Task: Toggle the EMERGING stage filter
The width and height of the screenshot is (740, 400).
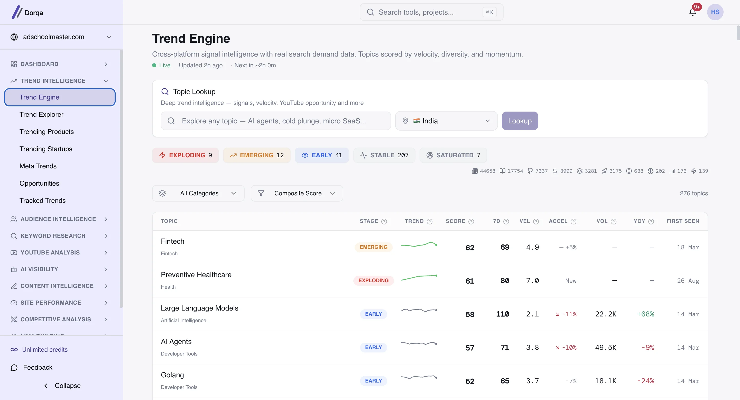Action: (256, 155)
